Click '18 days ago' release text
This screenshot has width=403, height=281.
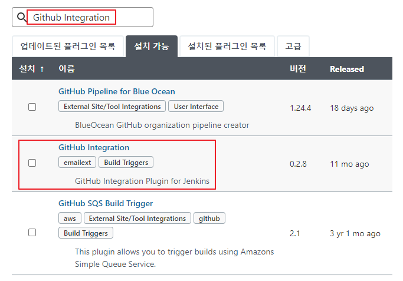[352, 108]
